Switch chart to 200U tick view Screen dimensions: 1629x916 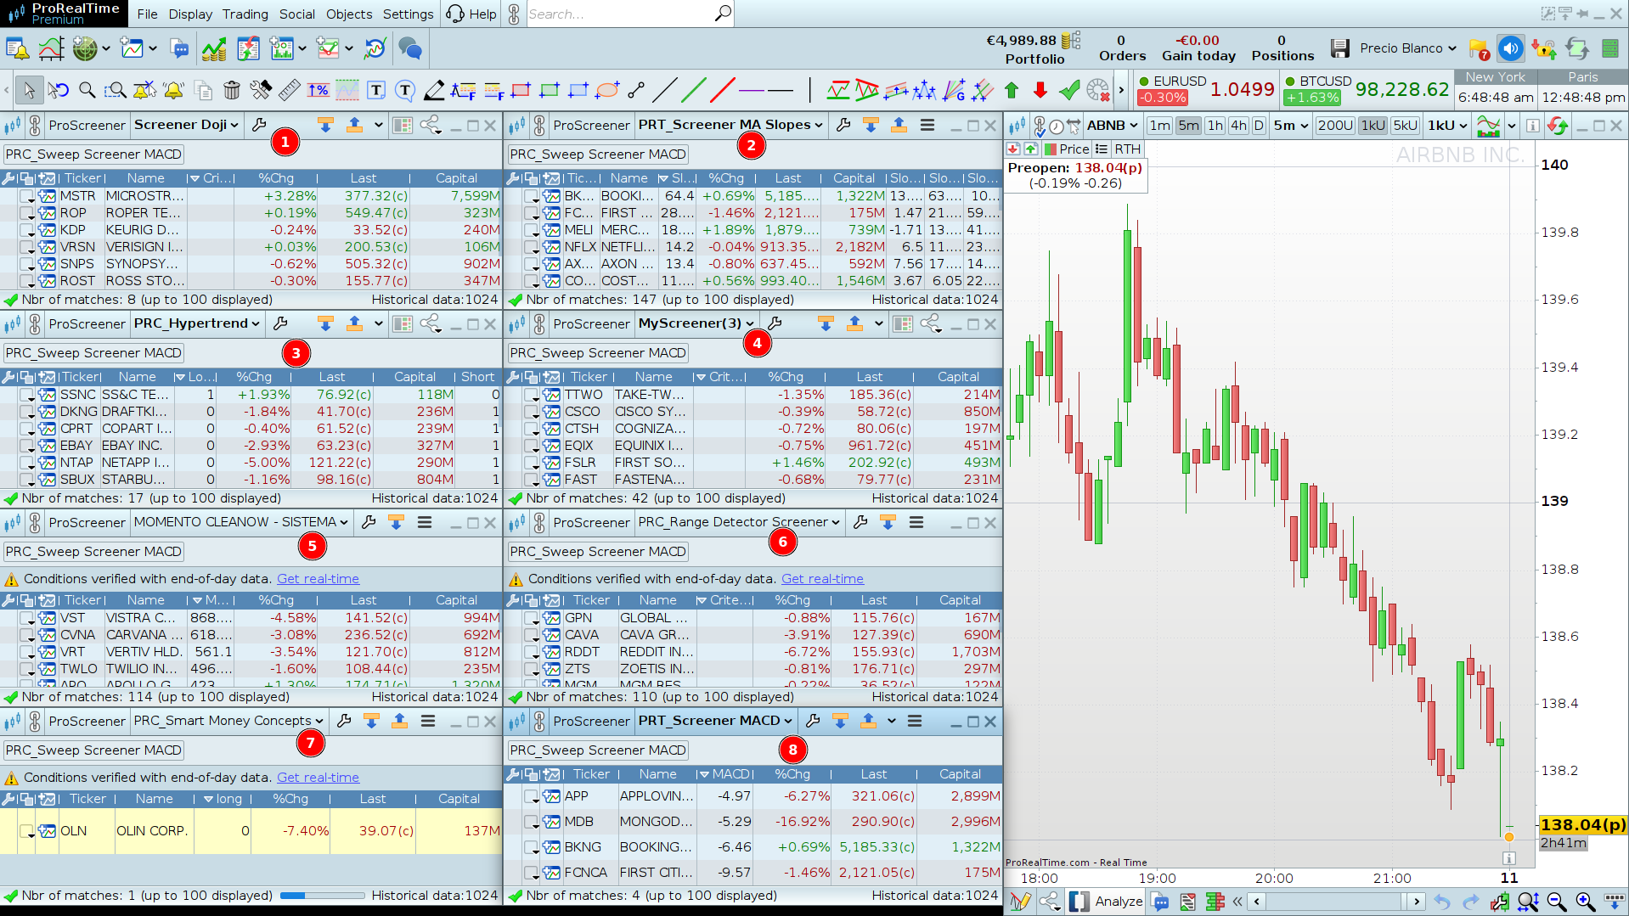tap(1334, 126)
